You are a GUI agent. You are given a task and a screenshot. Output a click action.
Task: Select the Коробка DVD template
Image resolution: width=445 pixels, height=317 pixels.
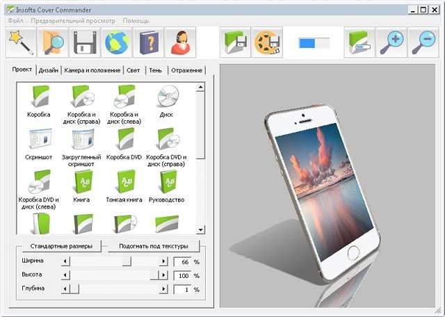[124, 144]
